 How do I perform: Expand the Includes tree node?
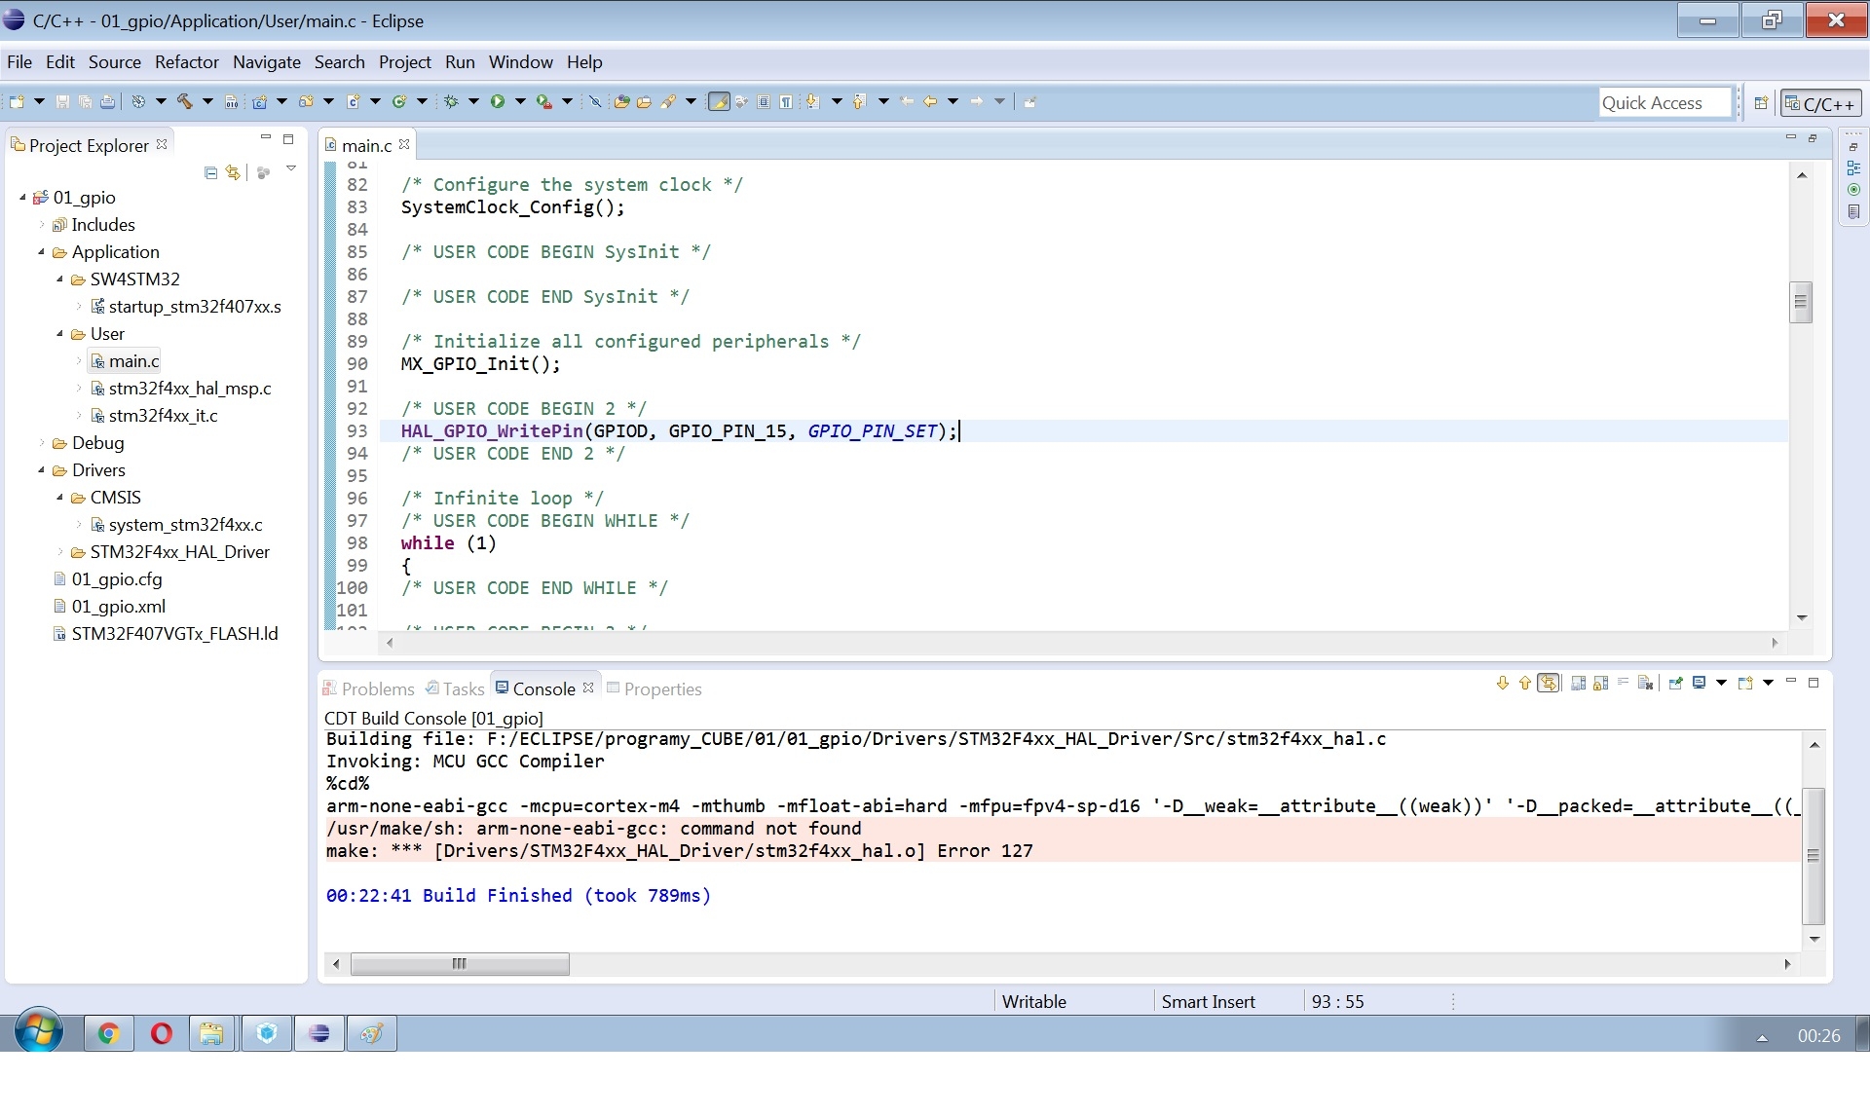[x=42, y=225]
